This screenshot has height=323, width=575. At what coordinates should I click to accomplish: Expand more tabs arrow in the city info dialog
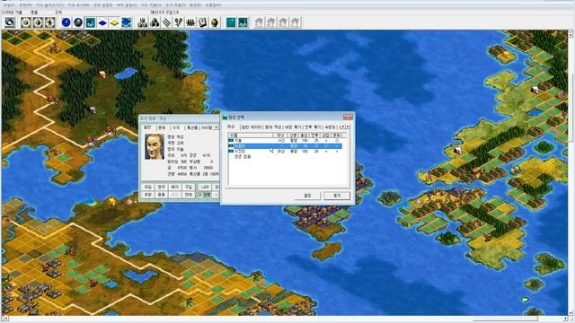(216, 127)
